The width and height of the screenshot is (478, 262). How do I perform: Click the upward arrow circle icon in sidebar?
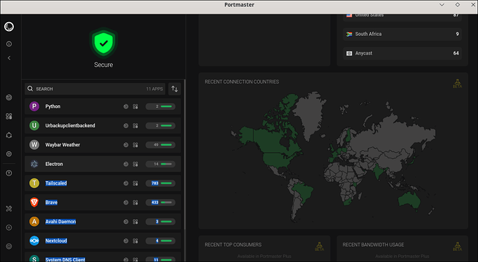coord(9,173)
